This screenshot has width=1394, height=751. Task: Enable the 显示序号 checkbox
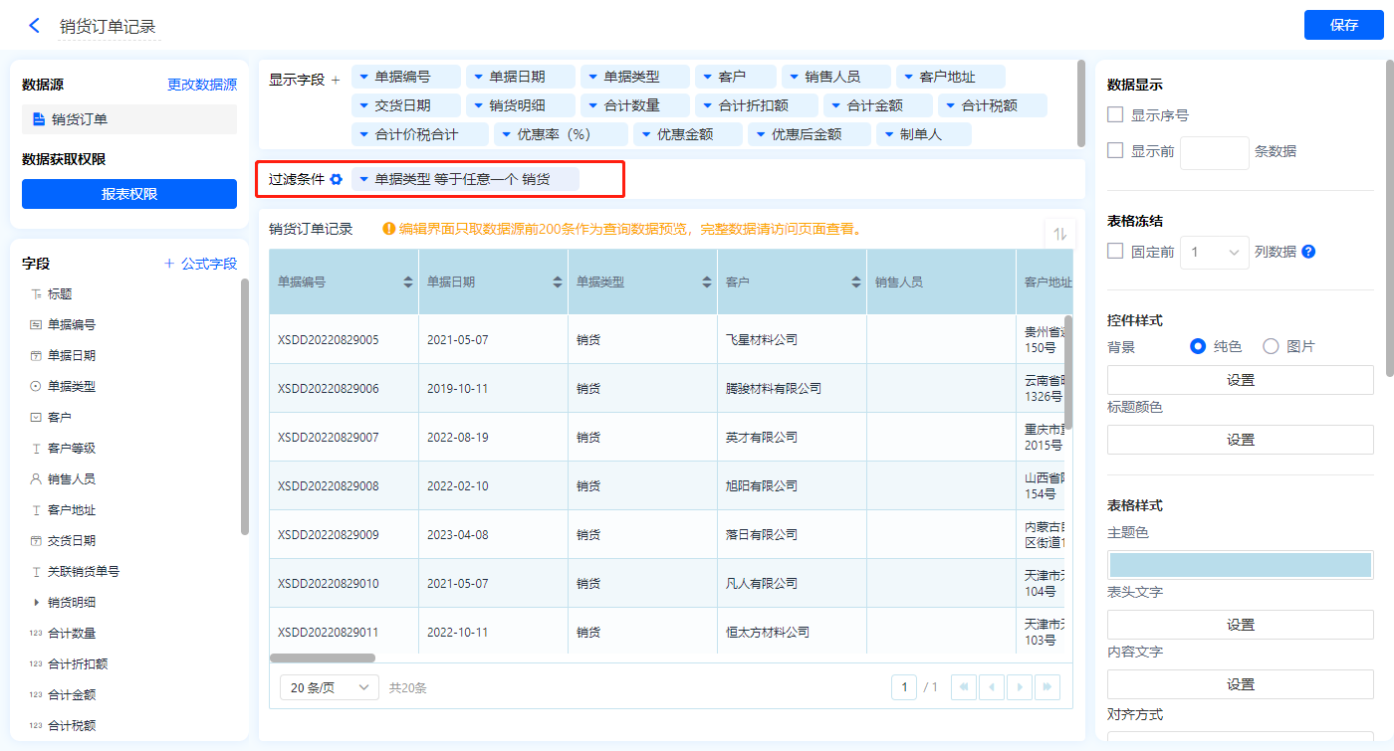(1116, 115)
